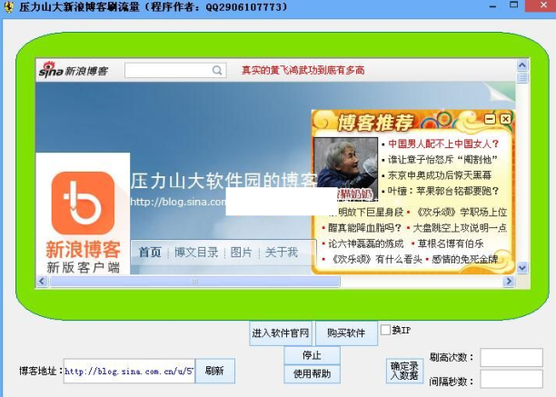The width and height of the screenshot is (556, 397).
Task: Click the search magnifier icon
Action: (217, 70)
